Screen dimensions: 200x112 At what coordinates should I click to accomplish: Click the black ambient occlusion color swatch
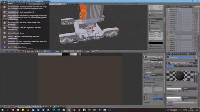coord(156,43)
